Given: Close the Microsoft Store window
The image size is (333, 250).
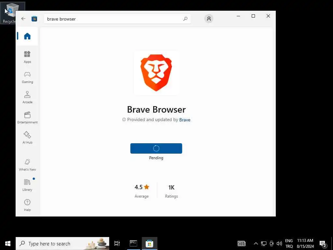Looking at the screenshot, I should pyautogui.click(x=268, y=16).
